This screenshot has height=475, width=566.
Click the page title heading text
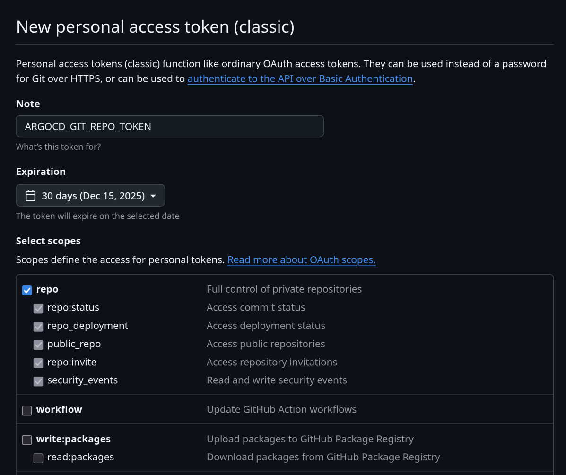coord(155,27)
